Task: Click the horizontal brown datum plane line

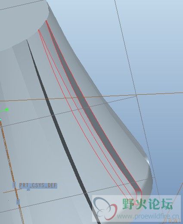Action: click(91, 96)
